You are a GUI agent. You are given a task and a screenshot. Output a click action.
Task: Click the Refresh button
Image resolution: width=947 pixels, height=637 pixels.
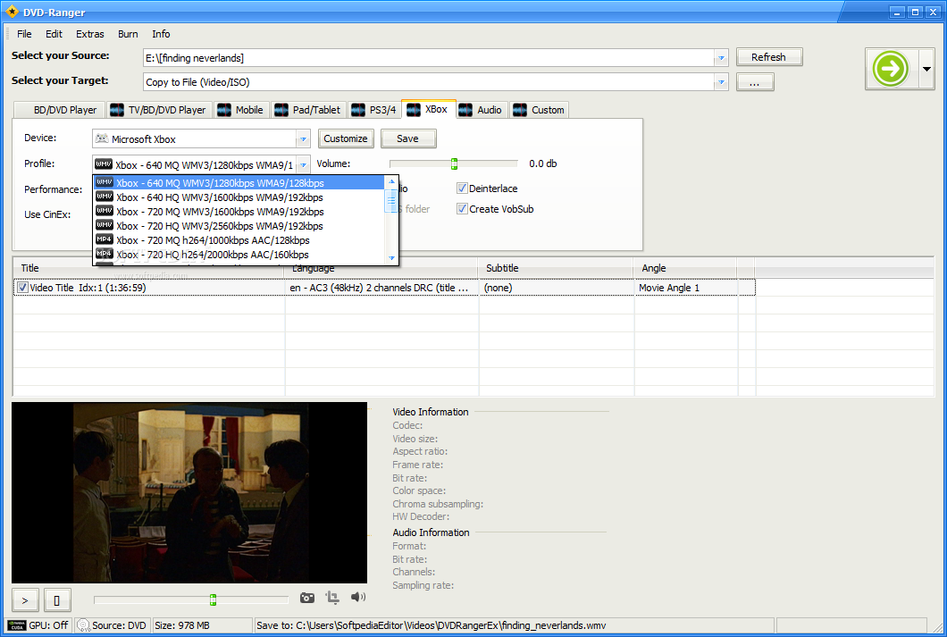coord(769,57)
